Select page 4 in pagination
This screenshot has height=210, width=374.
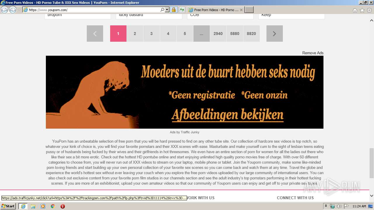(x=168, y=34)
